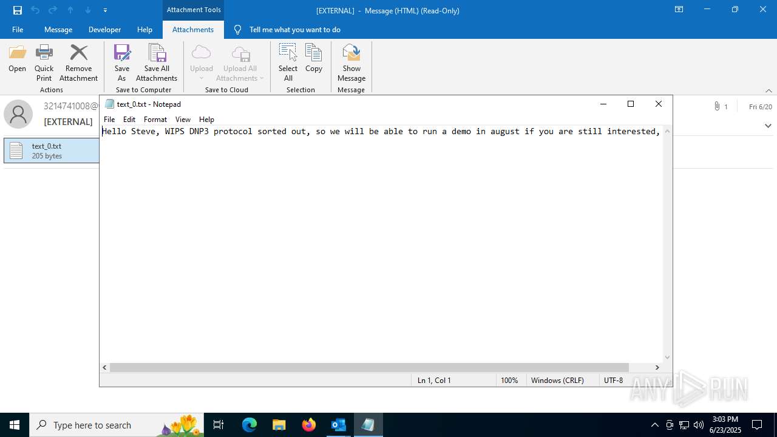Minimize the Notepad window
Screen dimensions: 777x437
click(603, 104)
